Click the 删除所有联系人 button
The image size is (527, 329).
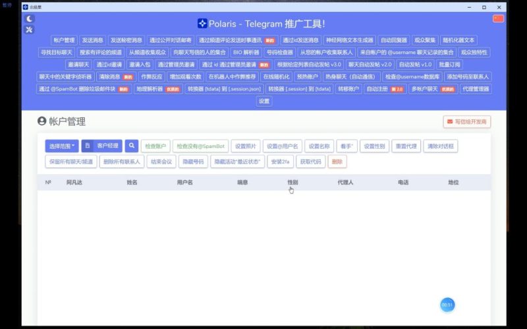[x=122, y=161]
